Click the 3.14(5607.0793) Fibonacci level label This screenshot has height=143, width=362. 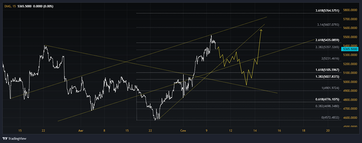[x=328, y=25]
